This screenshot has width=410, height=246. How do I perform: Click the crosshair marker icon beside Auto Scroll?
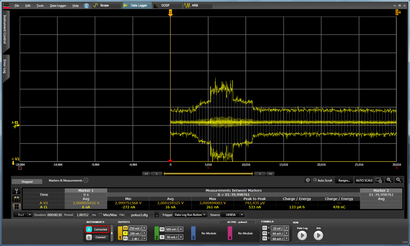308,180
